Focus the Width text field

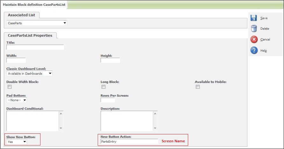coord(16,60)
